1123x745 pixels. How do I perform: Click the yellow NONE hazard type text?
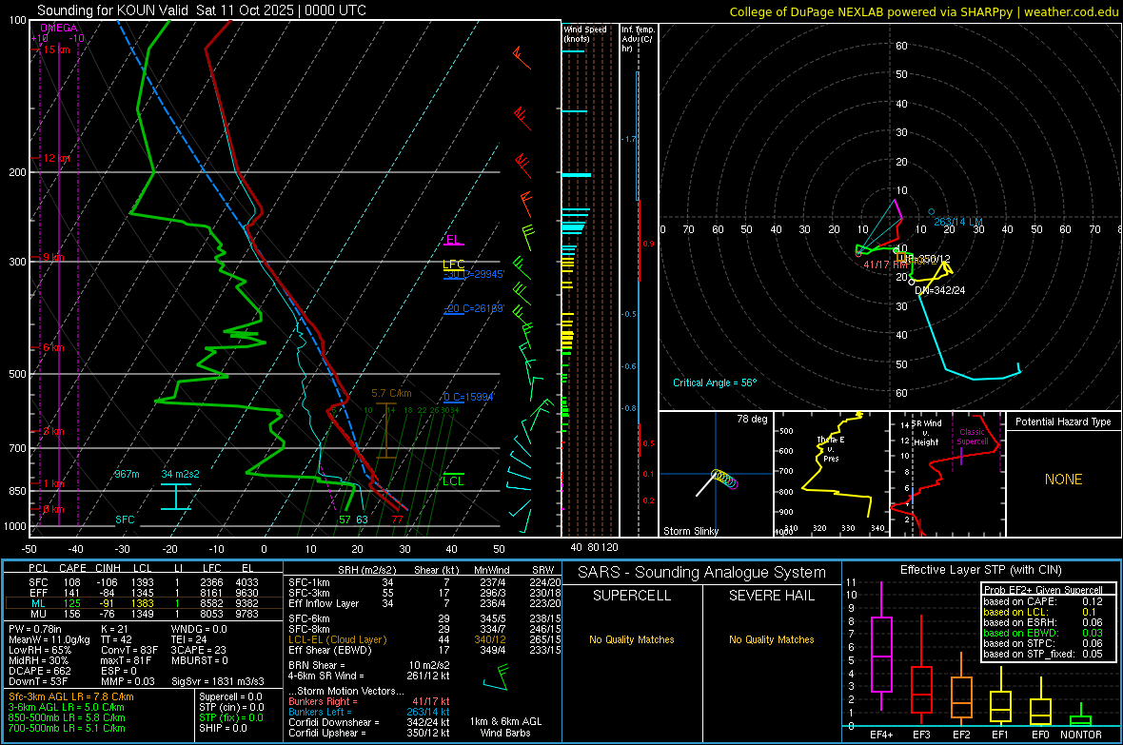pos(1063,480)
